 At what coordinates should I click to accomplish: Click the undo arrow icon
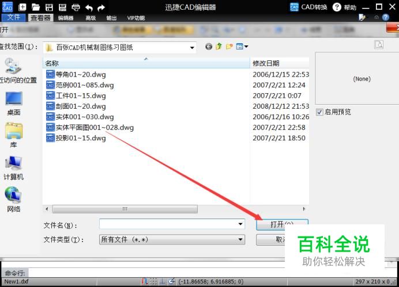(89, 8)
